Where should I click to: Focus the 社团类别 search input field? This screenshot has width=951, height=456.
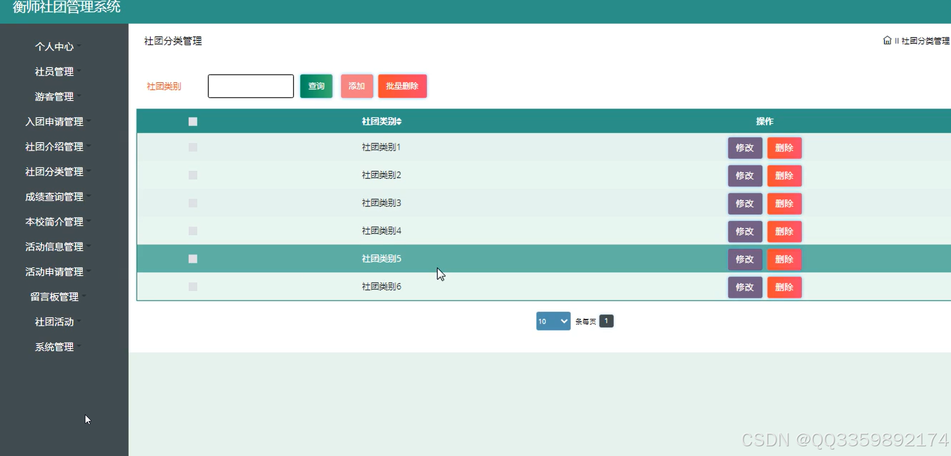point(251,86)
